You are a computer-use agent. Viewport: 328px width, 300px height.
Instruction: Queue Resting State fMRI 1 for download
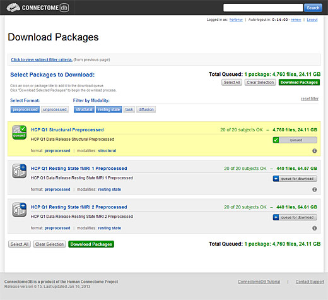point(295,179)
